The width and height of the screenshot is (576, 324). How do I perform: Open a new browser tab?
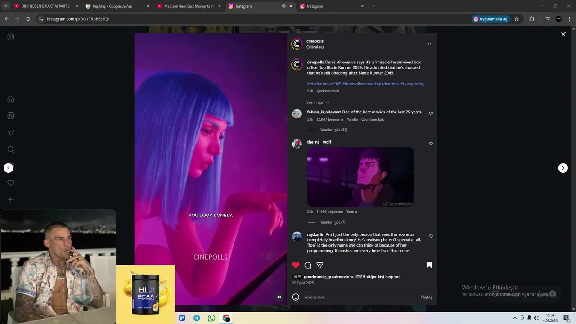tap(373, 6)
